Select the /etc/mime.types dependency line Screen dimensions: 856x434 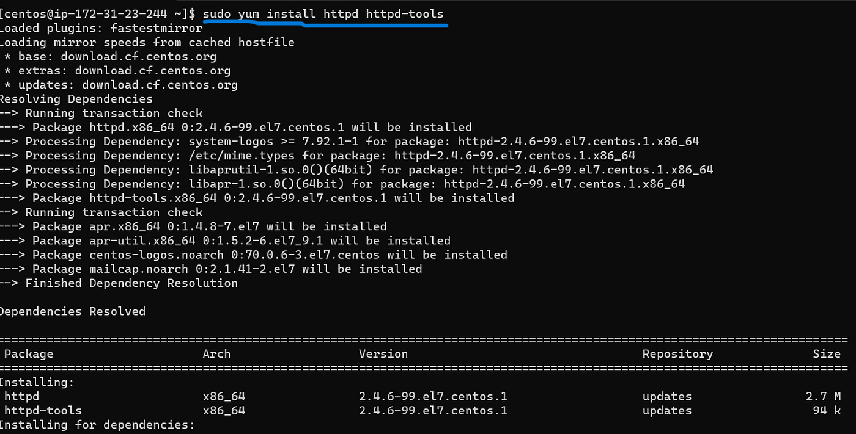(x=318, y=156)
